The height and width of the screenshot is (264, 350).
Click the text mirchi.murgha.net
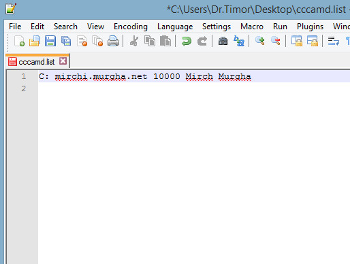101,76
